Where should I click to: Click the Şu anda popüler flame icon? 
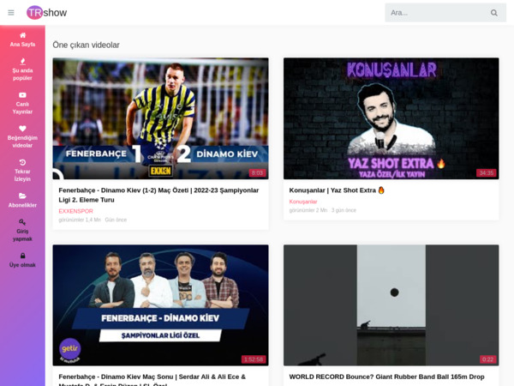(22, 61)
